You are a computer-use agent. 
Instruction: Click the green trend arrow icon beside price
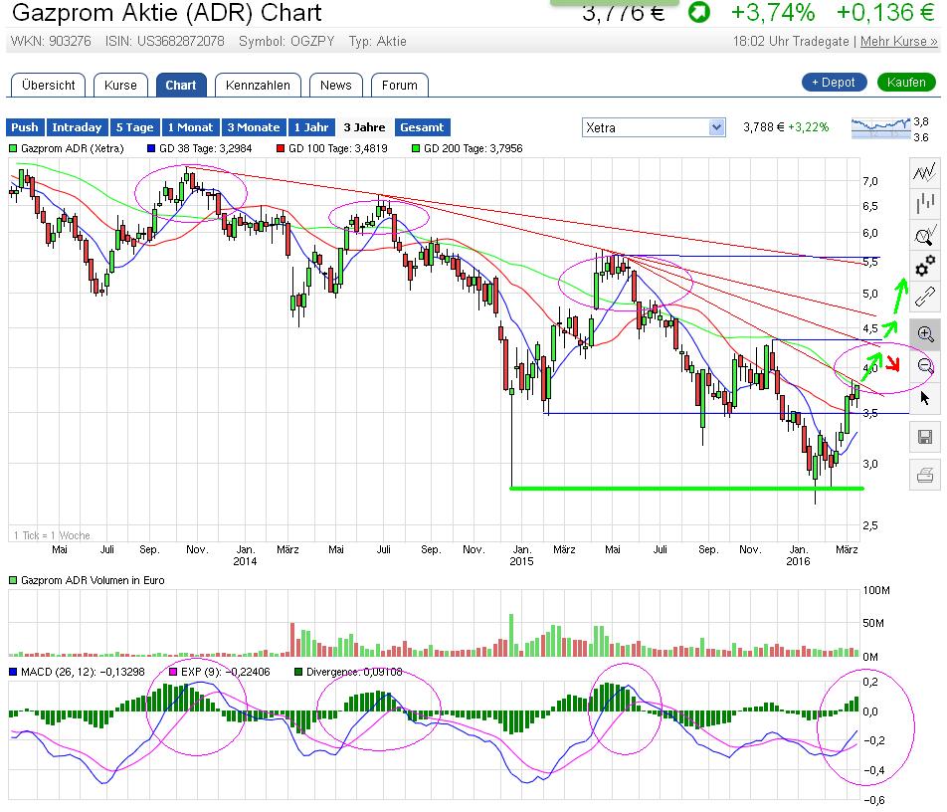coord(699,12)
